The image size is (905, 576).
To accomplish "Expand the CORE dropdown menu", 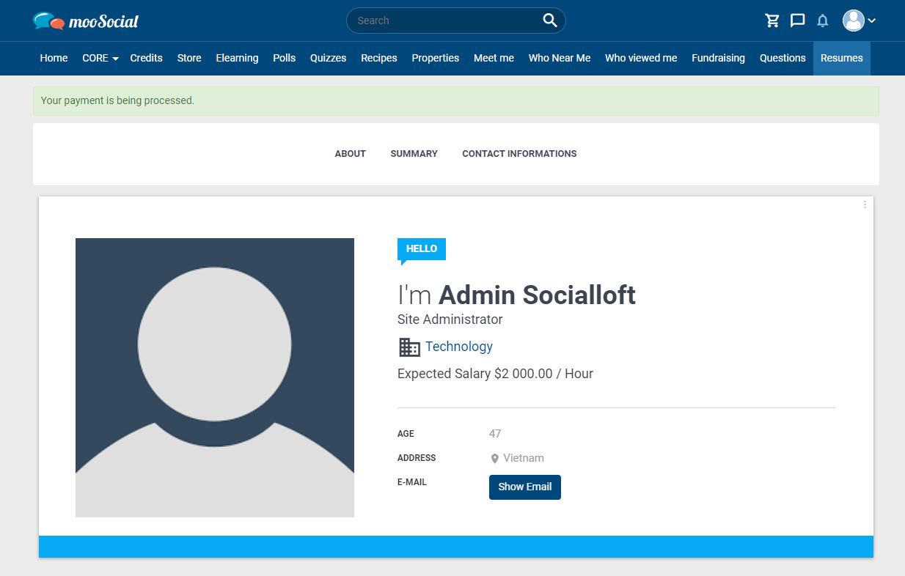I will tap(100, 58).
